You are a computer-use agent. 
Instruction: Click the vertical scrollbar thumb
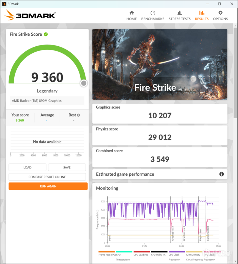click(235, 73)
